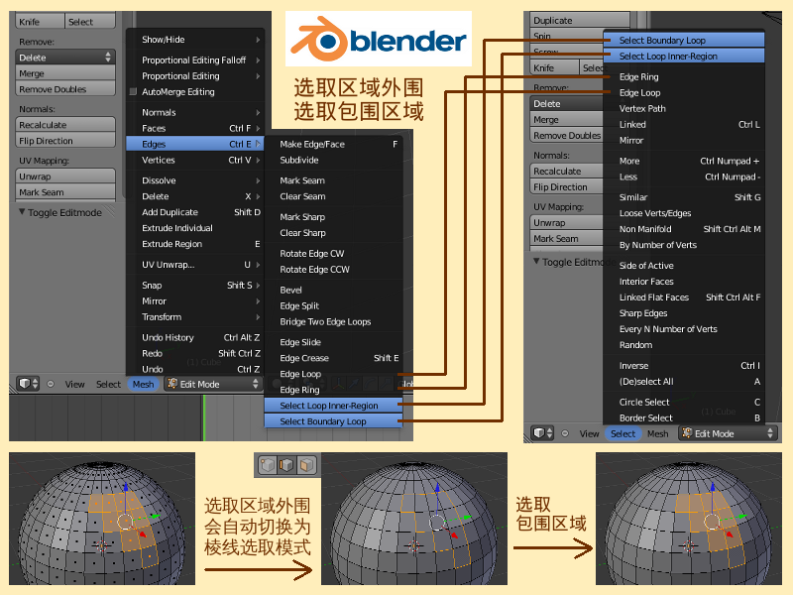Image resolution: width=793 pixels, height=595 pixels.
Task: Open the highlighted Select menu in the header
Action: [623, 433]
